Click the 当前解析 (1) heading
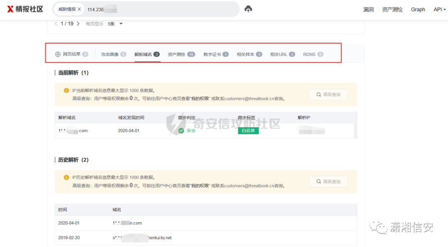 (73, 73)
